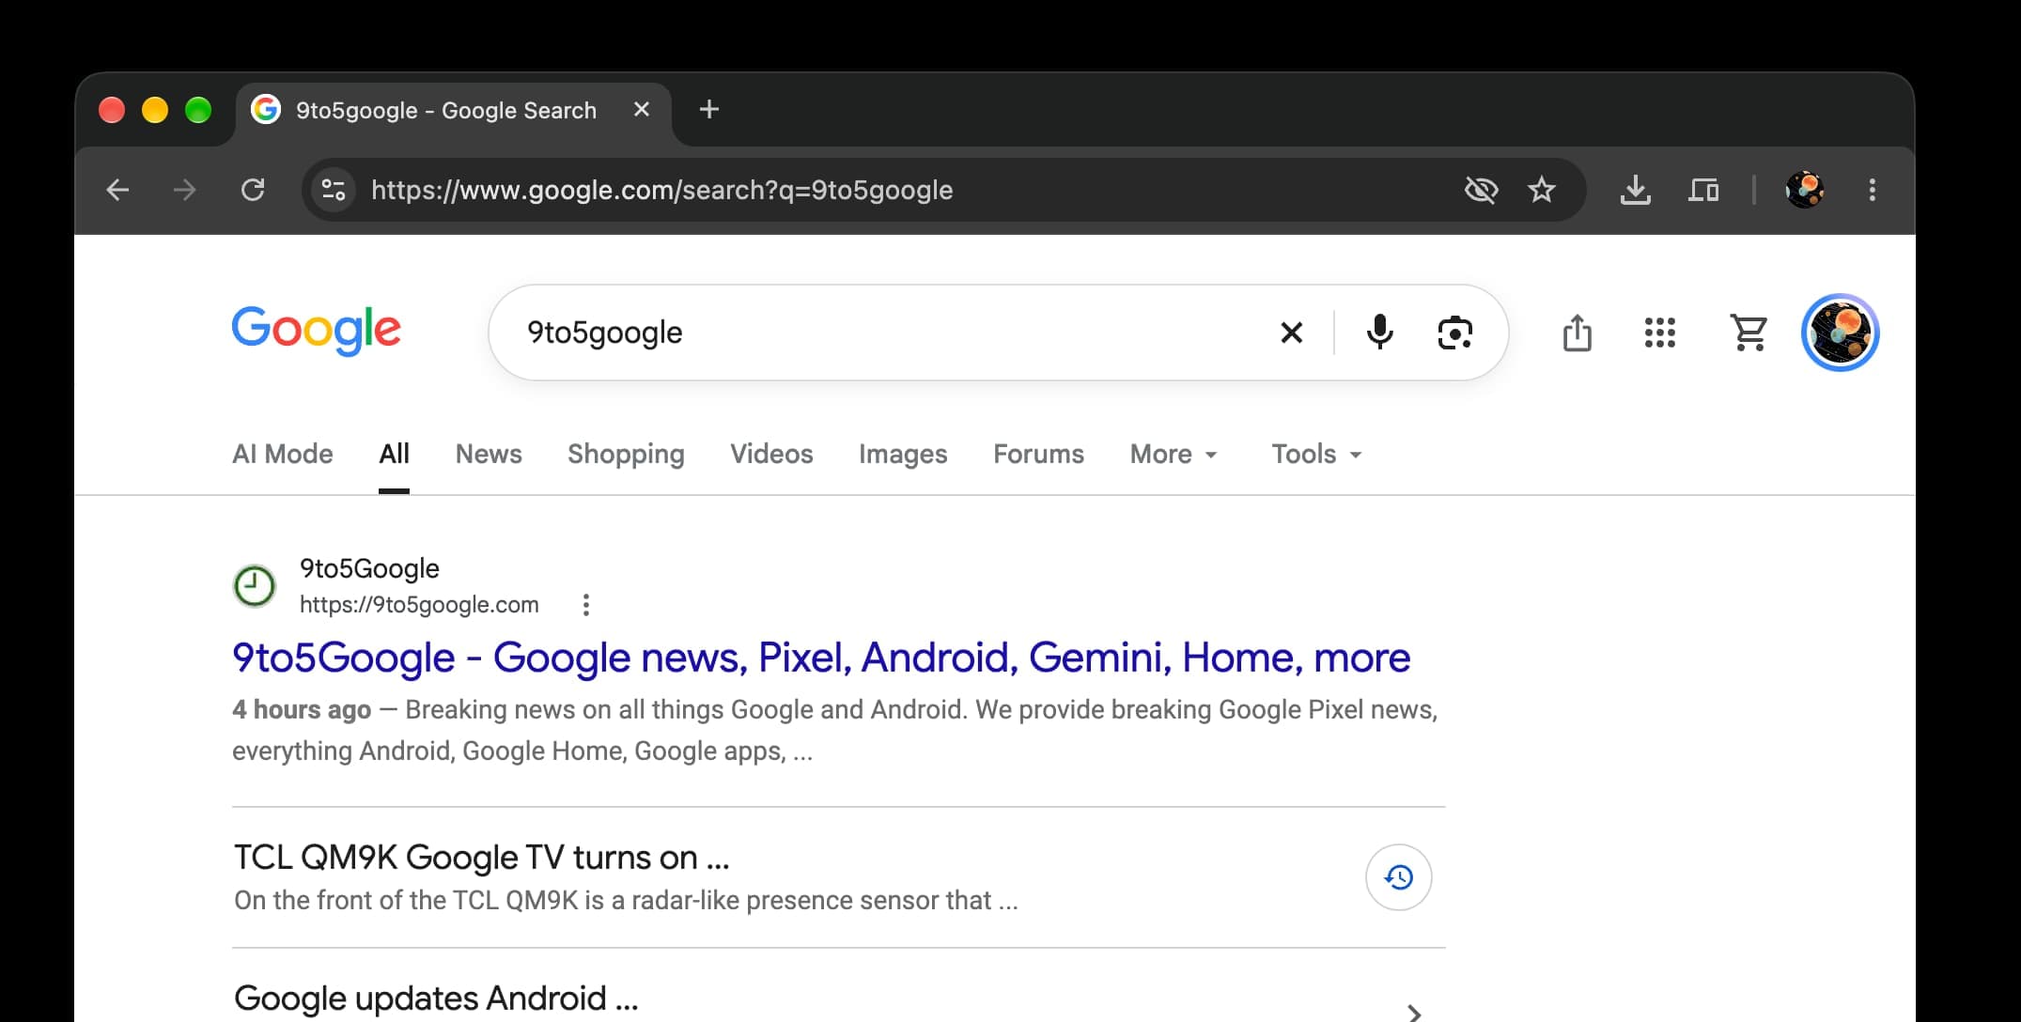Click the address bar URL text
Image resolution: width=2021 pixels, height=1022 pixels.
pyautogui.click(x=661, y=191)
